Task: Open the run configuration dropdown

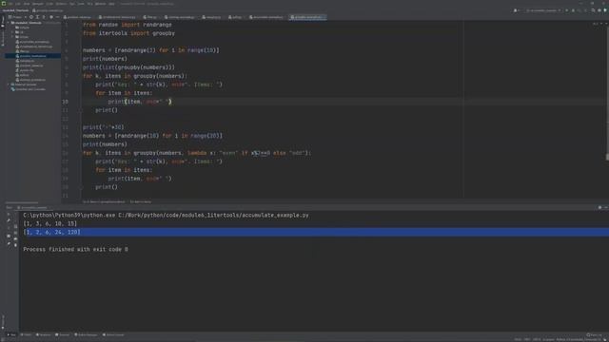Action: click(x=543, y=10)
